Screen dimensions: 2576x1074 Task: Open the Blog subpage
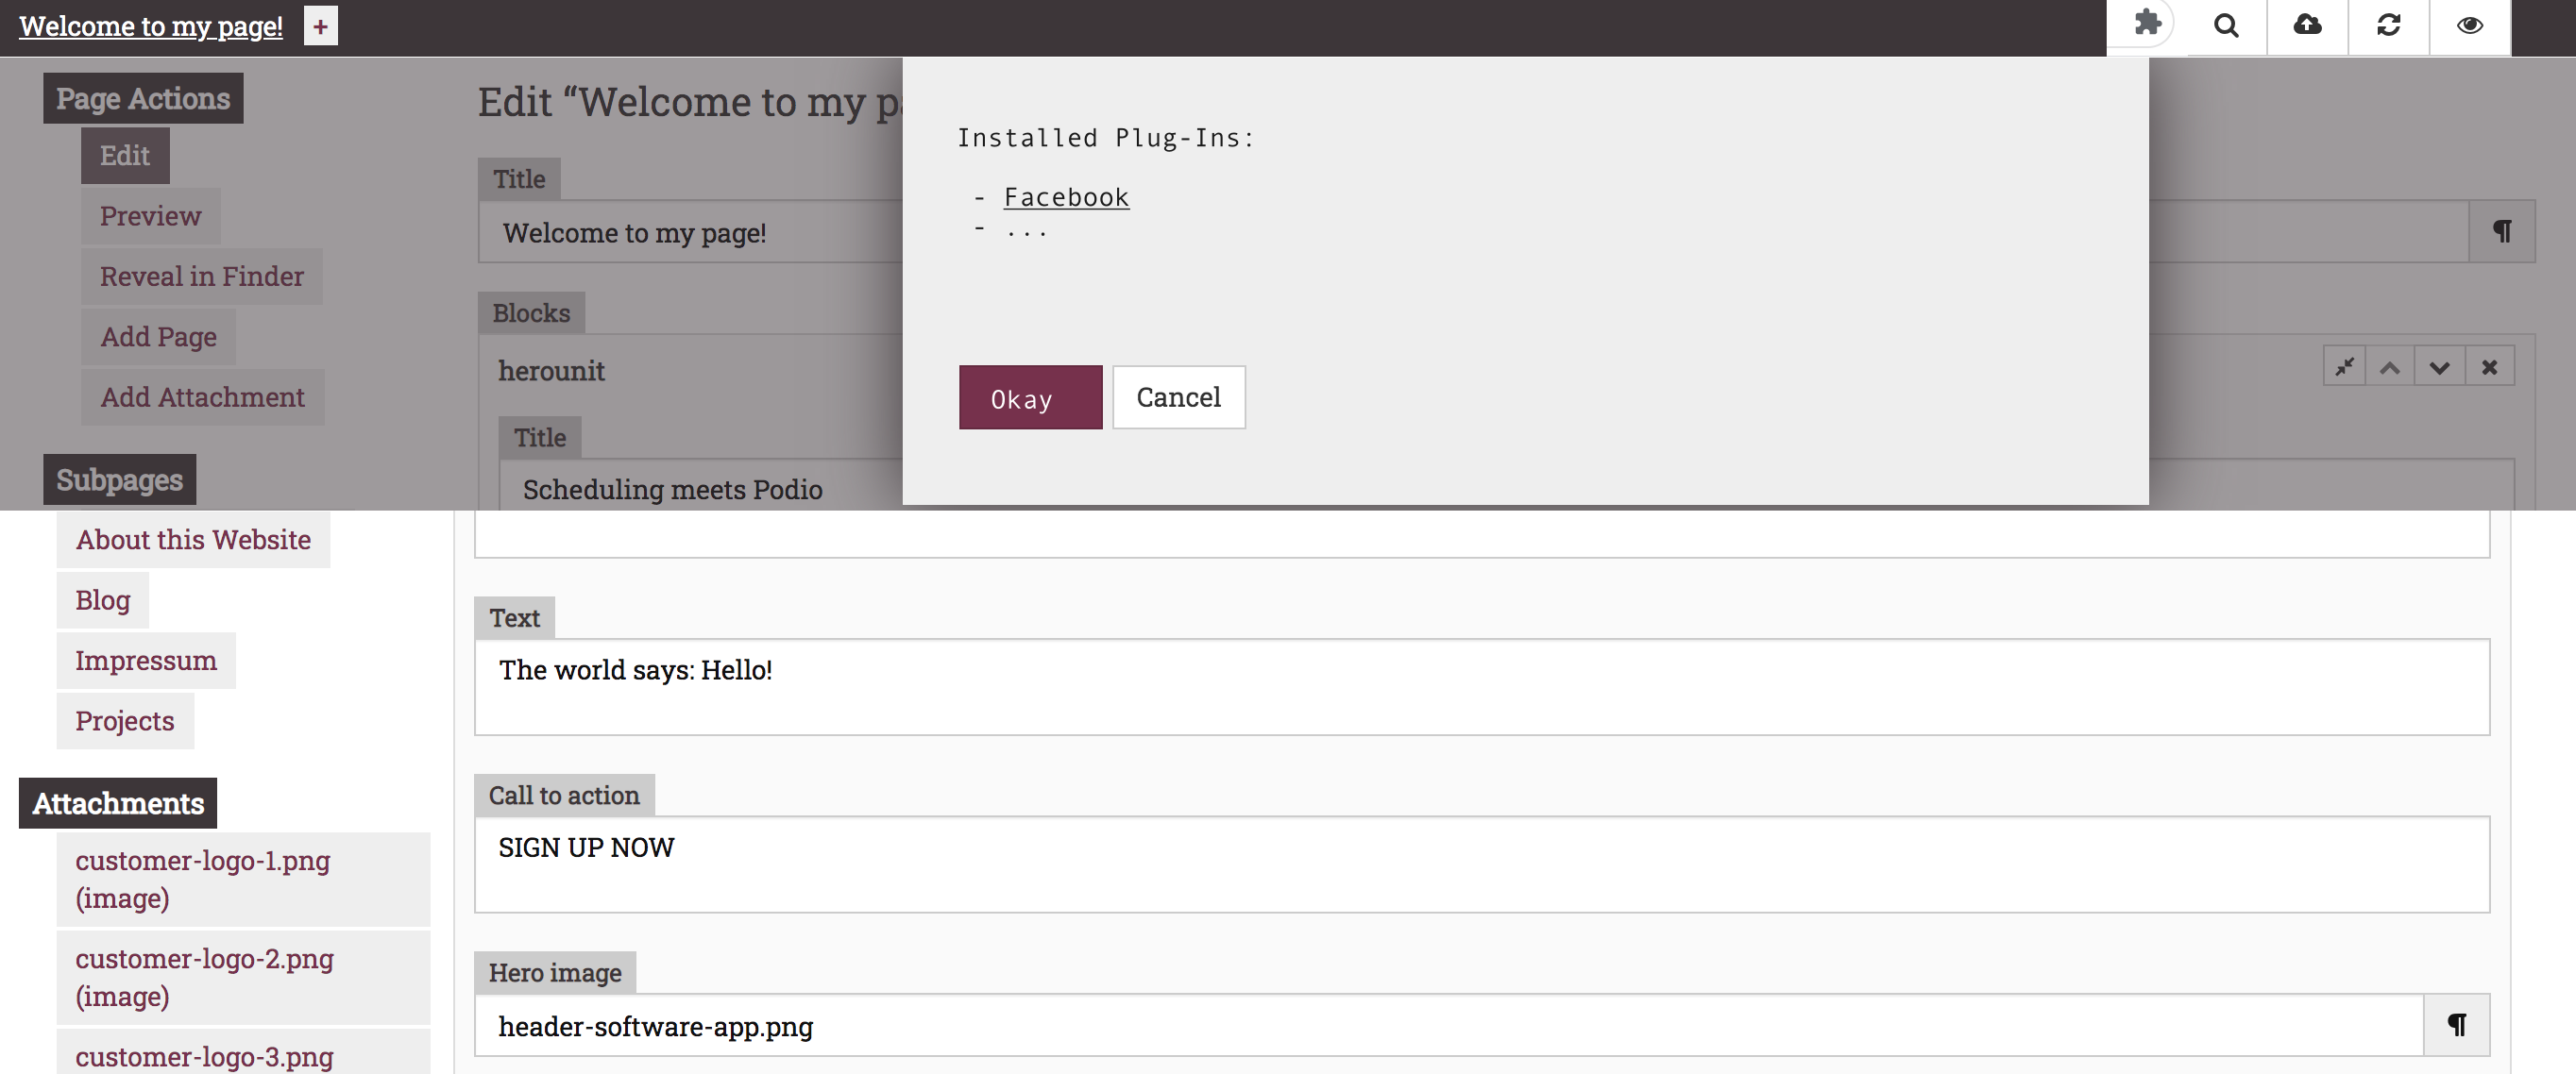pyautogui.click(x=102, y=599)
